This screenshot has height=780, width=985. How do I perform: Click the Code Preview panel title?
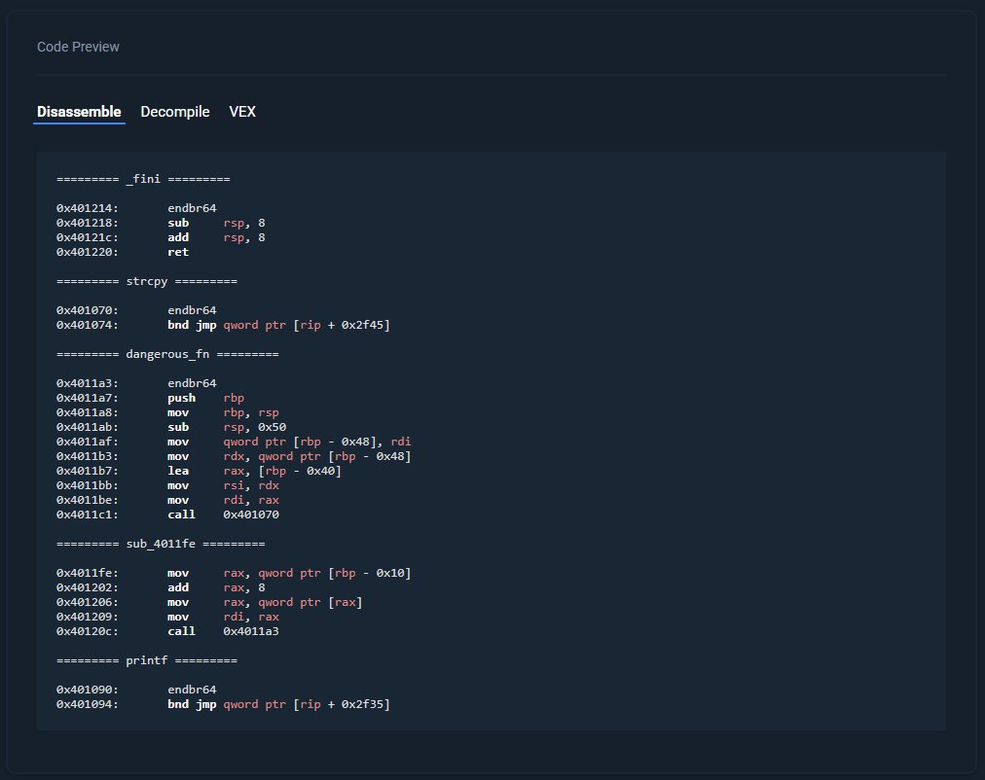point(78,46)
